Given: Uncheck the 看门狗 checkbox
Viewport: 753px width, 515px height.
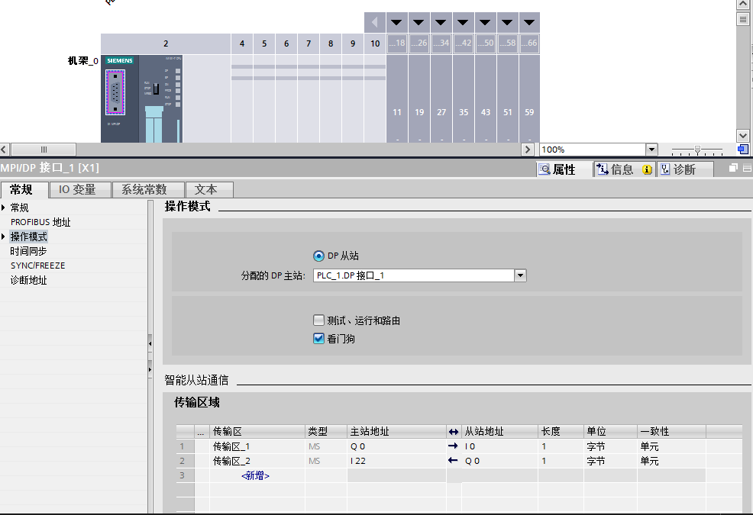Looking at the screenshot, I should tap(318, 339).
